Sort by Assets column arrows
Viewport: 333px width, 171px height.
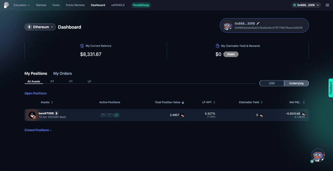[52, 103]
